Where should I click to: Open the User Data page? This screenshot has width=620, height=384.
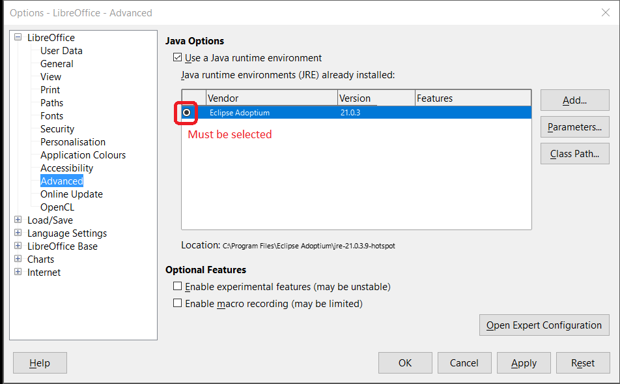coord(61,51)
